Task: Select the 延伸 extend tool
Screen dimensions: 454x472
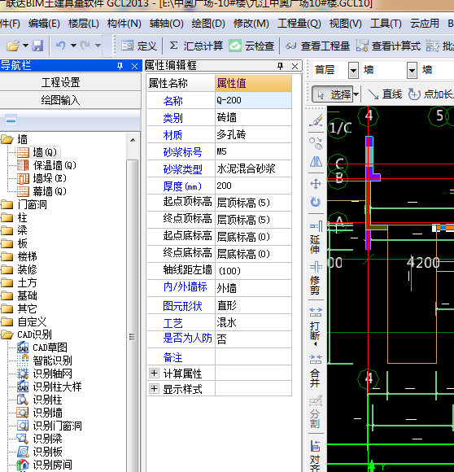Action: (x=316, y=237)
